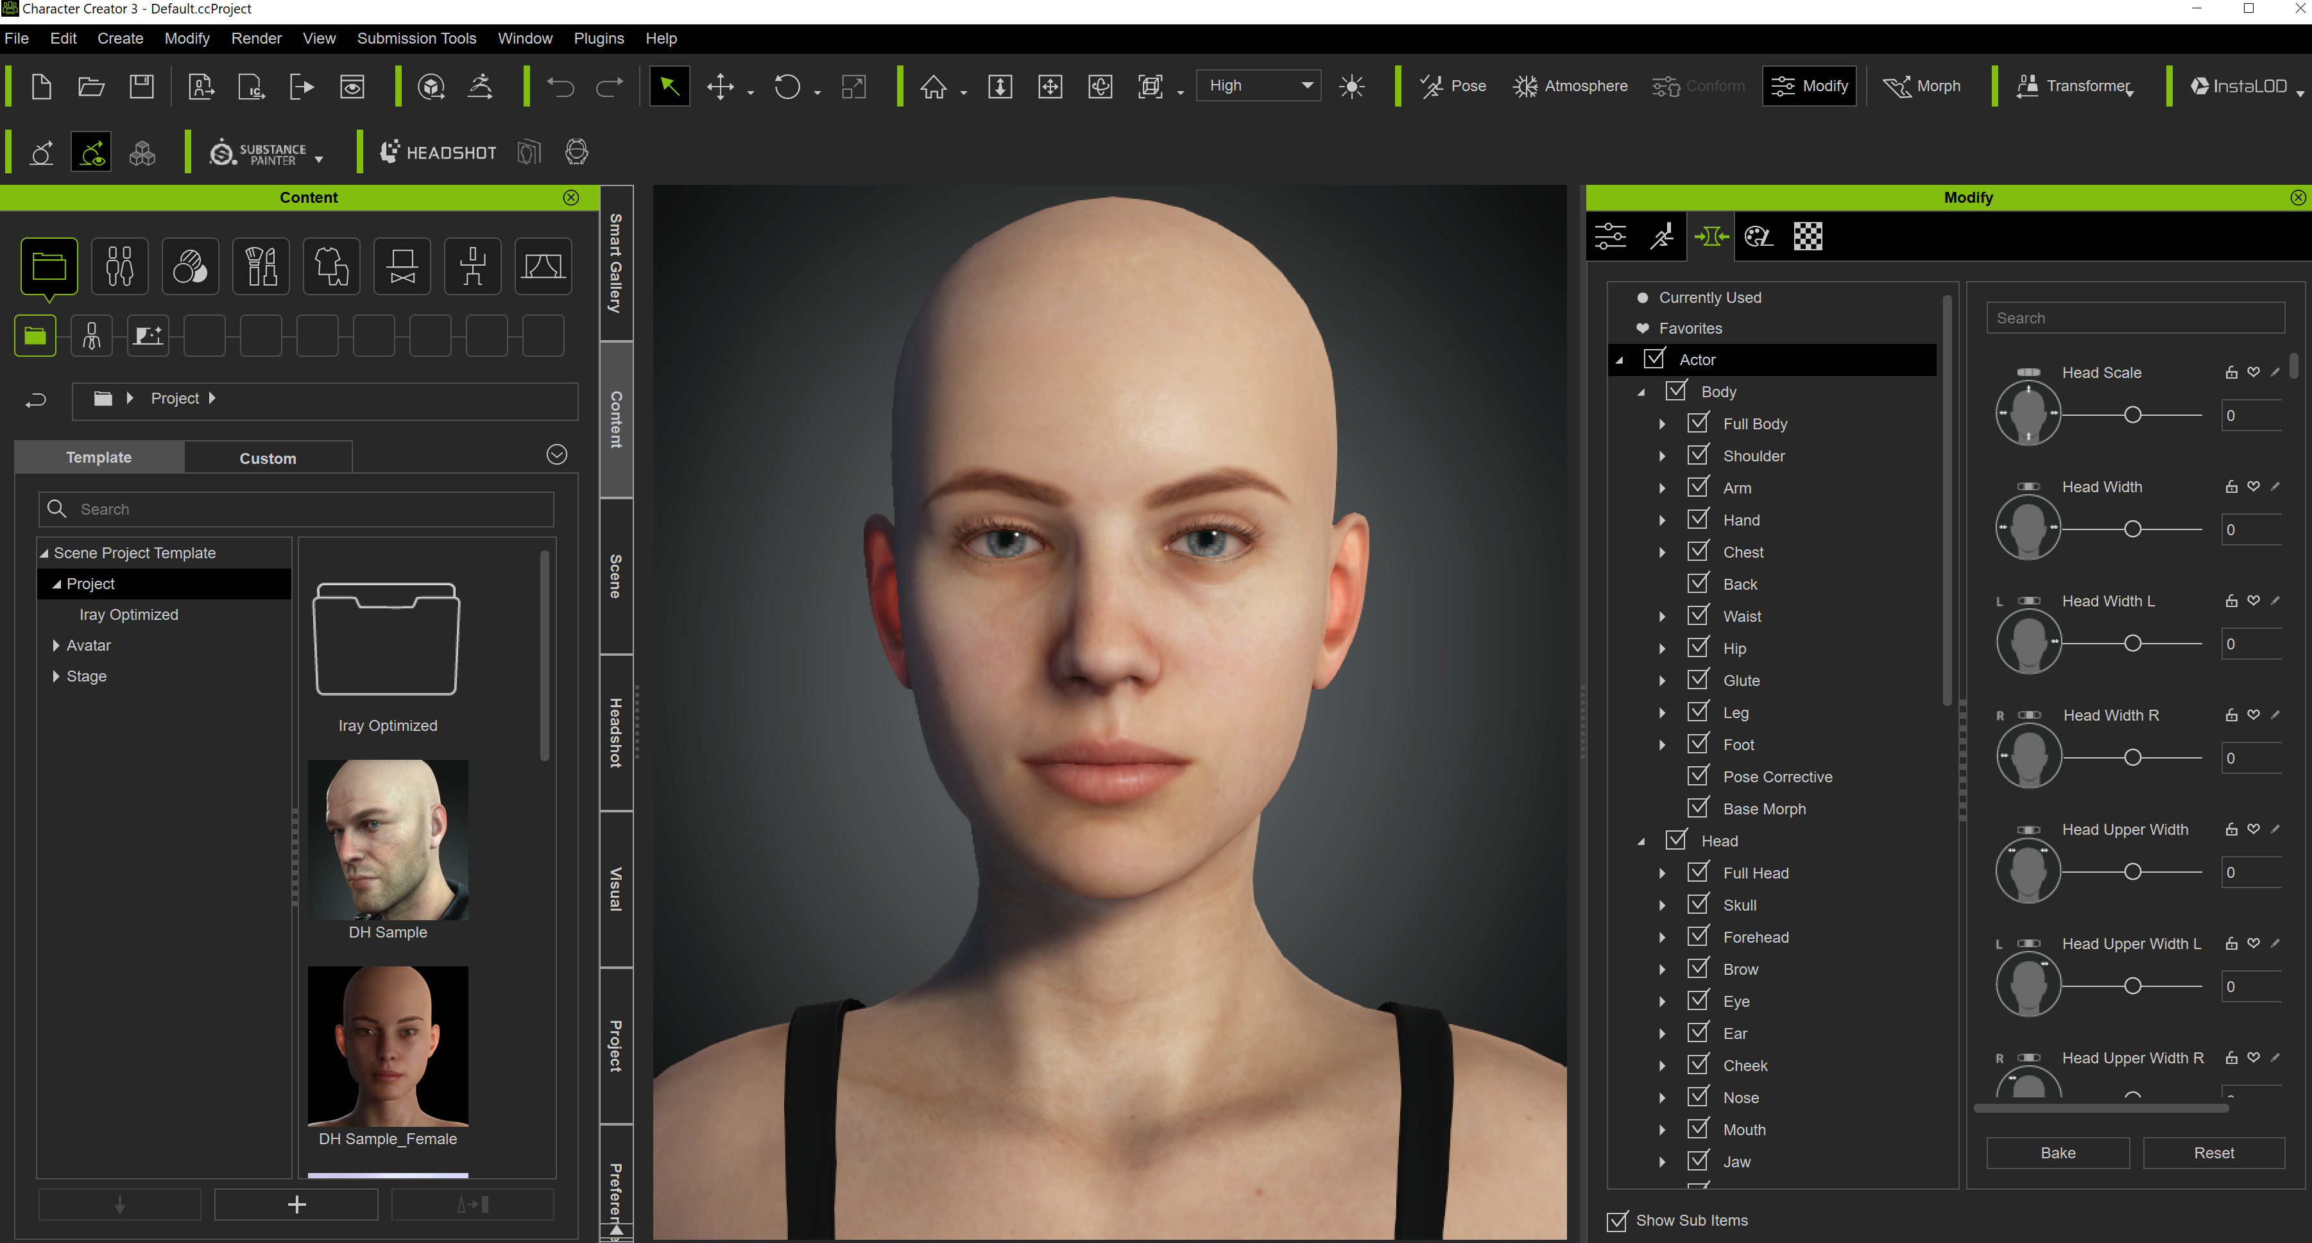Toggle the Nose checkbox
The width and height of the screenshot is (2312, 1243).
pyautogui.click(x=1698, y=1097)
